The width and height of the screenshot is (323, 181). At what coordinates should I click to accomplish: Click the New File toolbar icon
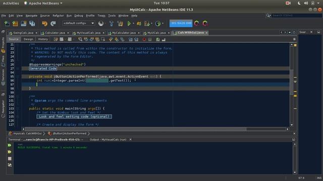[x=7, y=24]
